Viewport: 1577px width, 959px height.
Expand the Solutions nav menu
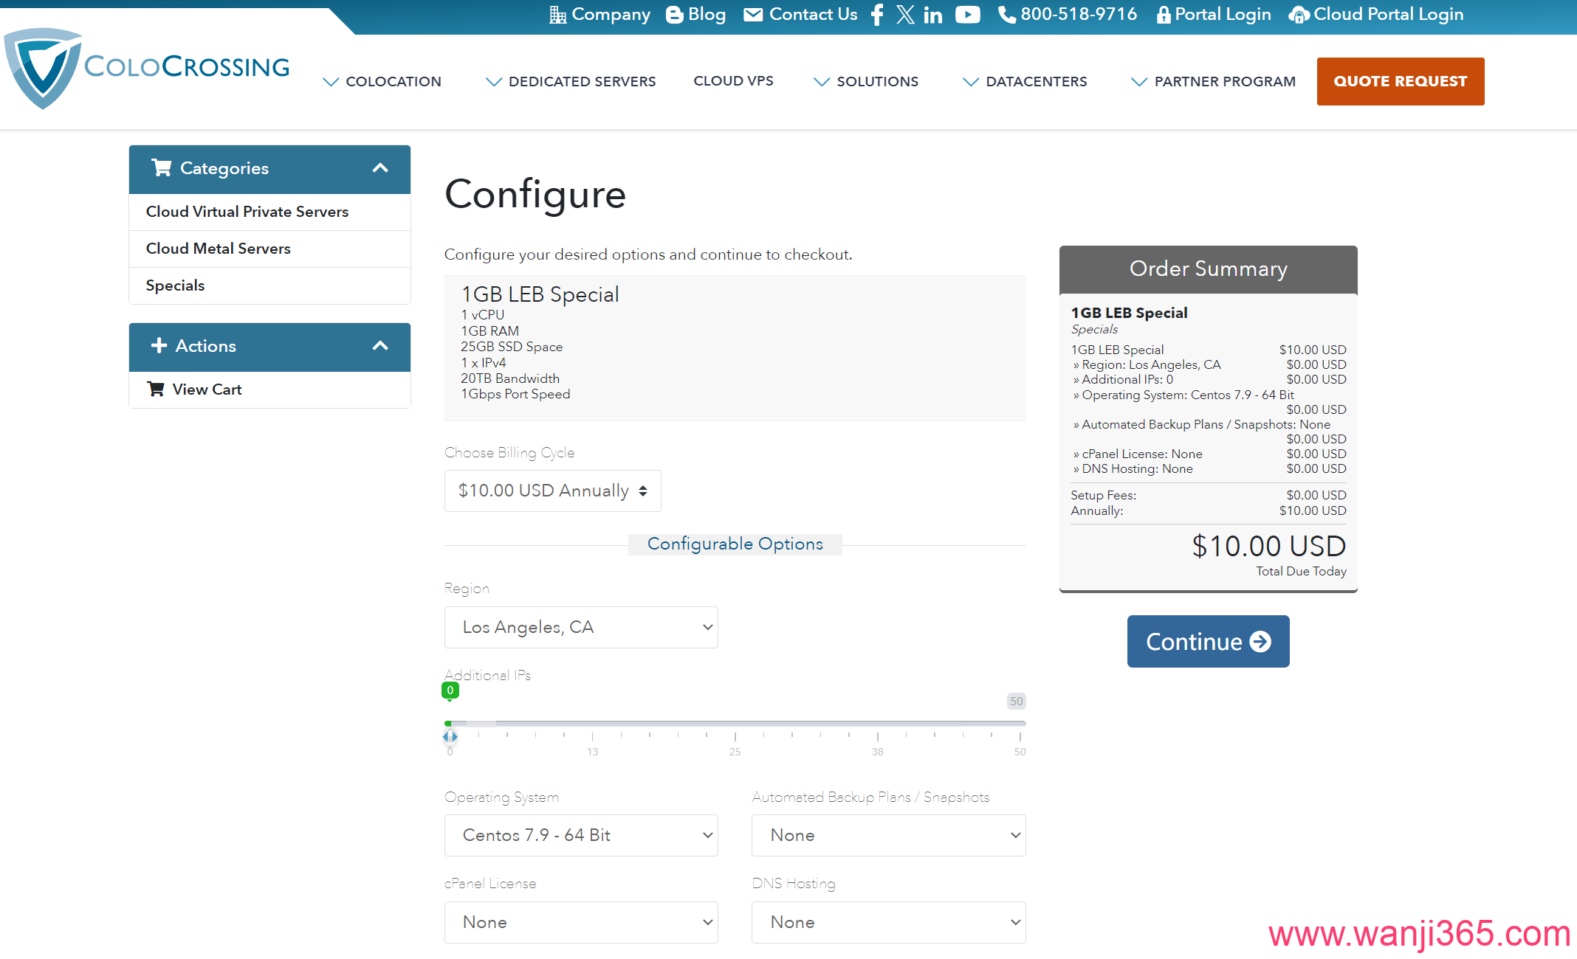coord(866,81)
